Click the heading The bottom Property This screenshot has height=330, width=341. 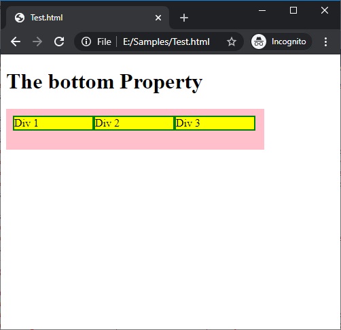pos(105,82)
